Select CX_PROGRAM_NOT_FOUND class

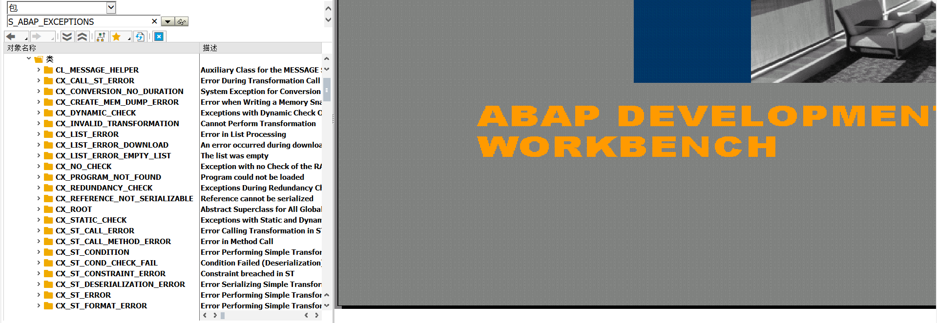108,177
